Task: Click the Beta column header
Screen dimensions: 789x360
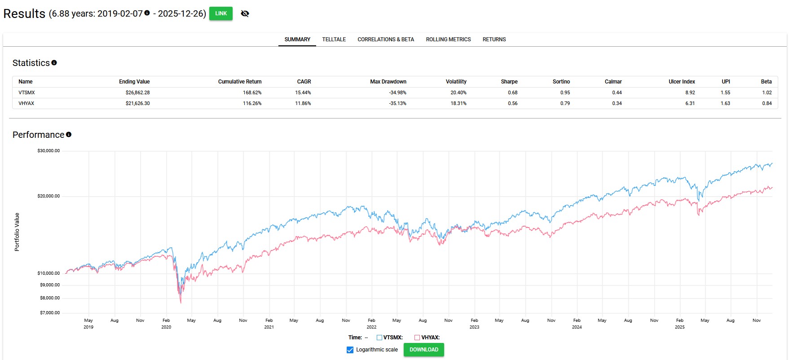Action: pos(767,82)
